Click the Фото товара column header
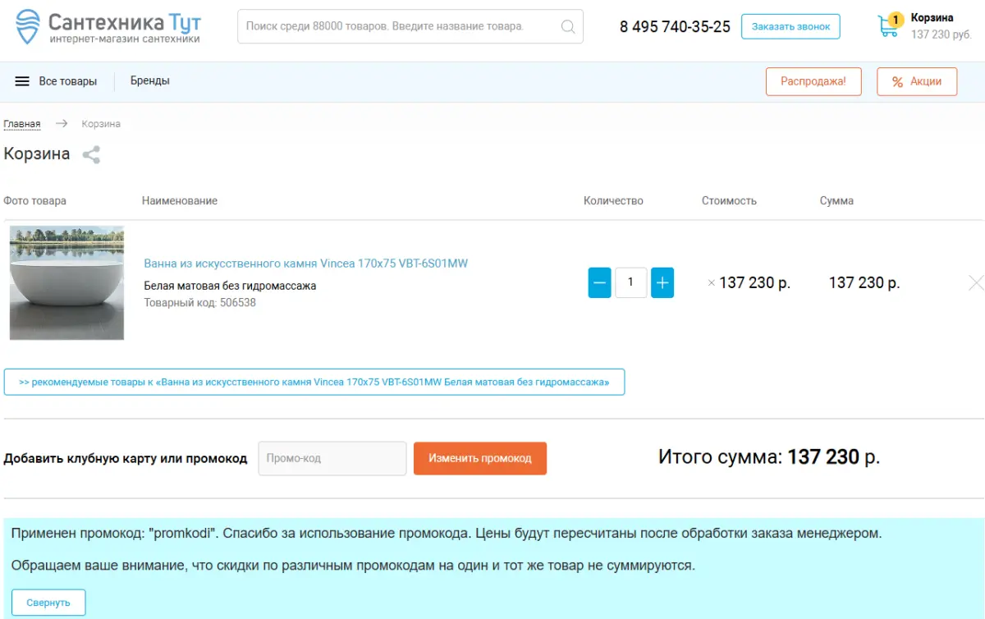 click(34, 200)
